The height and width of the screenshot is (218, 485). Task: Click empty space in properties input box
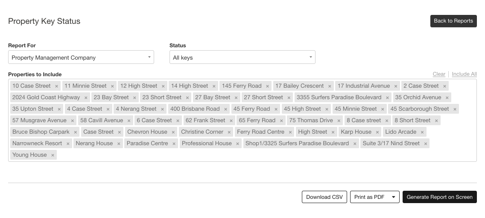coord(256,155)
